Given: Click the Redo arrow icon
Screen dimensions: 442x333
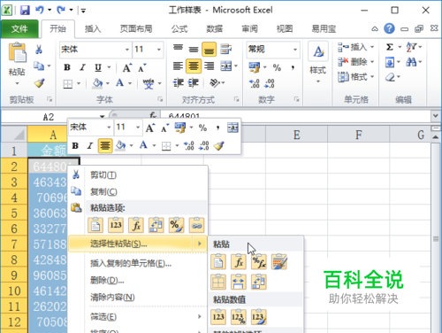Looking at the screenshot, I should (61, 11).
